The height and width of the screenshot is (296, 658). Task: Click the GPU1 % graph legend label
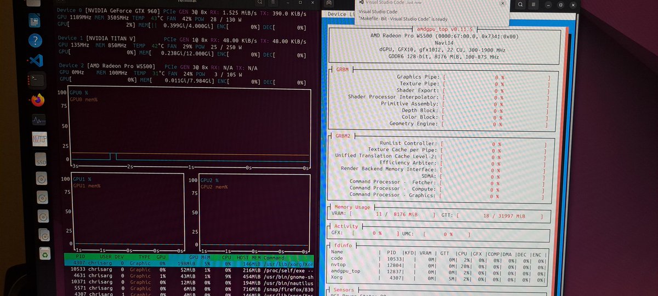pyautogui.click(x=82, y=179)
